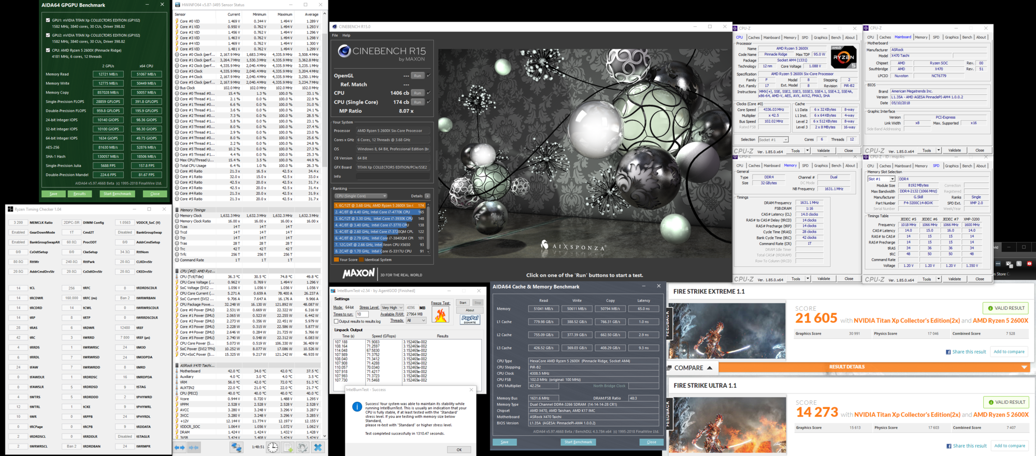Run the Cinebench OpenGL test
The width and height of the screenshot is (1036, 456).
click(418, 75)
